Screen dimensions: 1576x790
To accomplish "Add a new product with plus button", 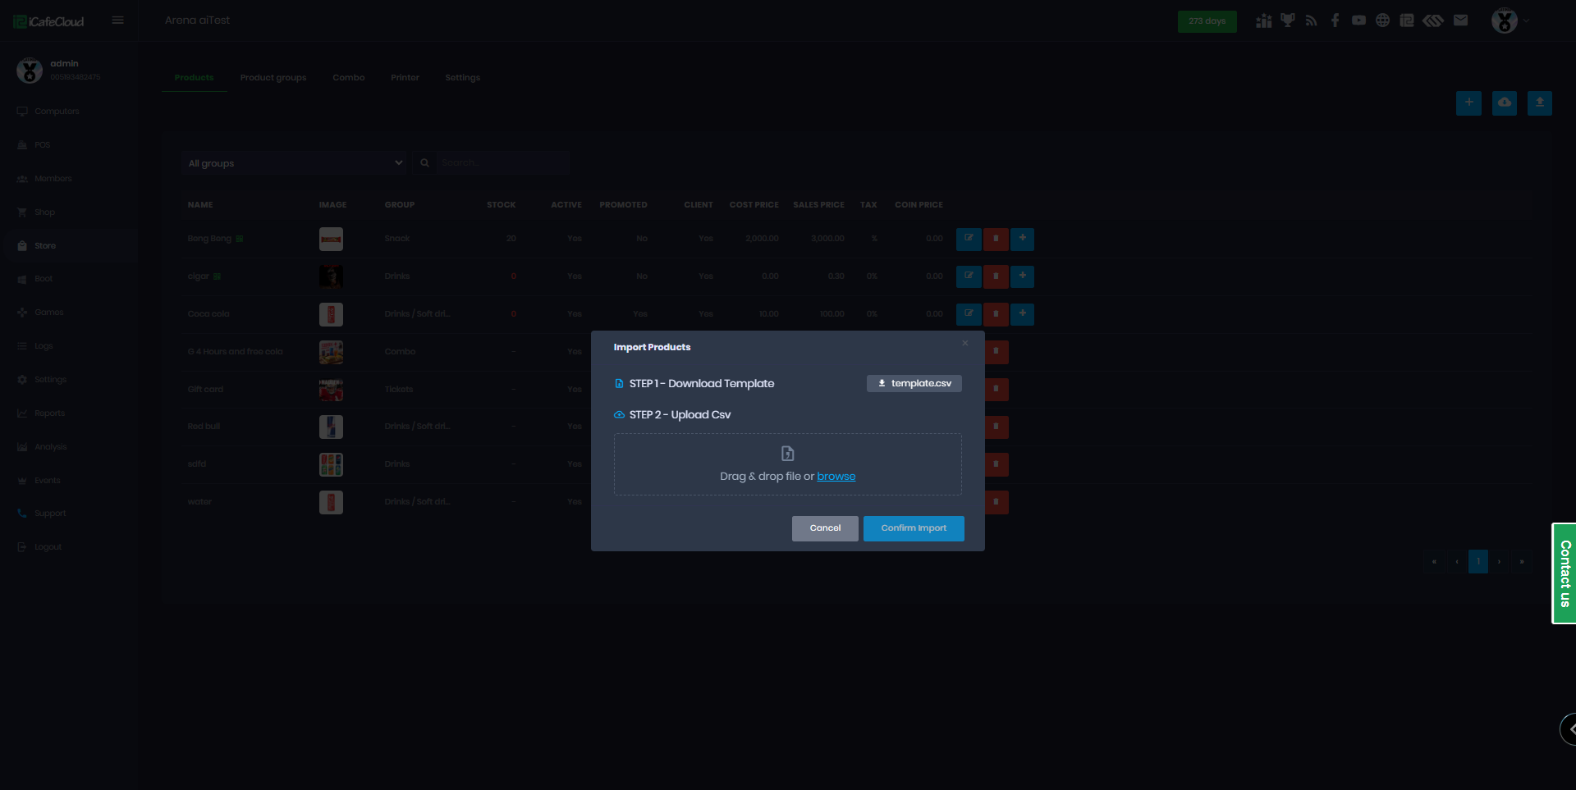I will pyautogui.click(x=1469, y=103).
